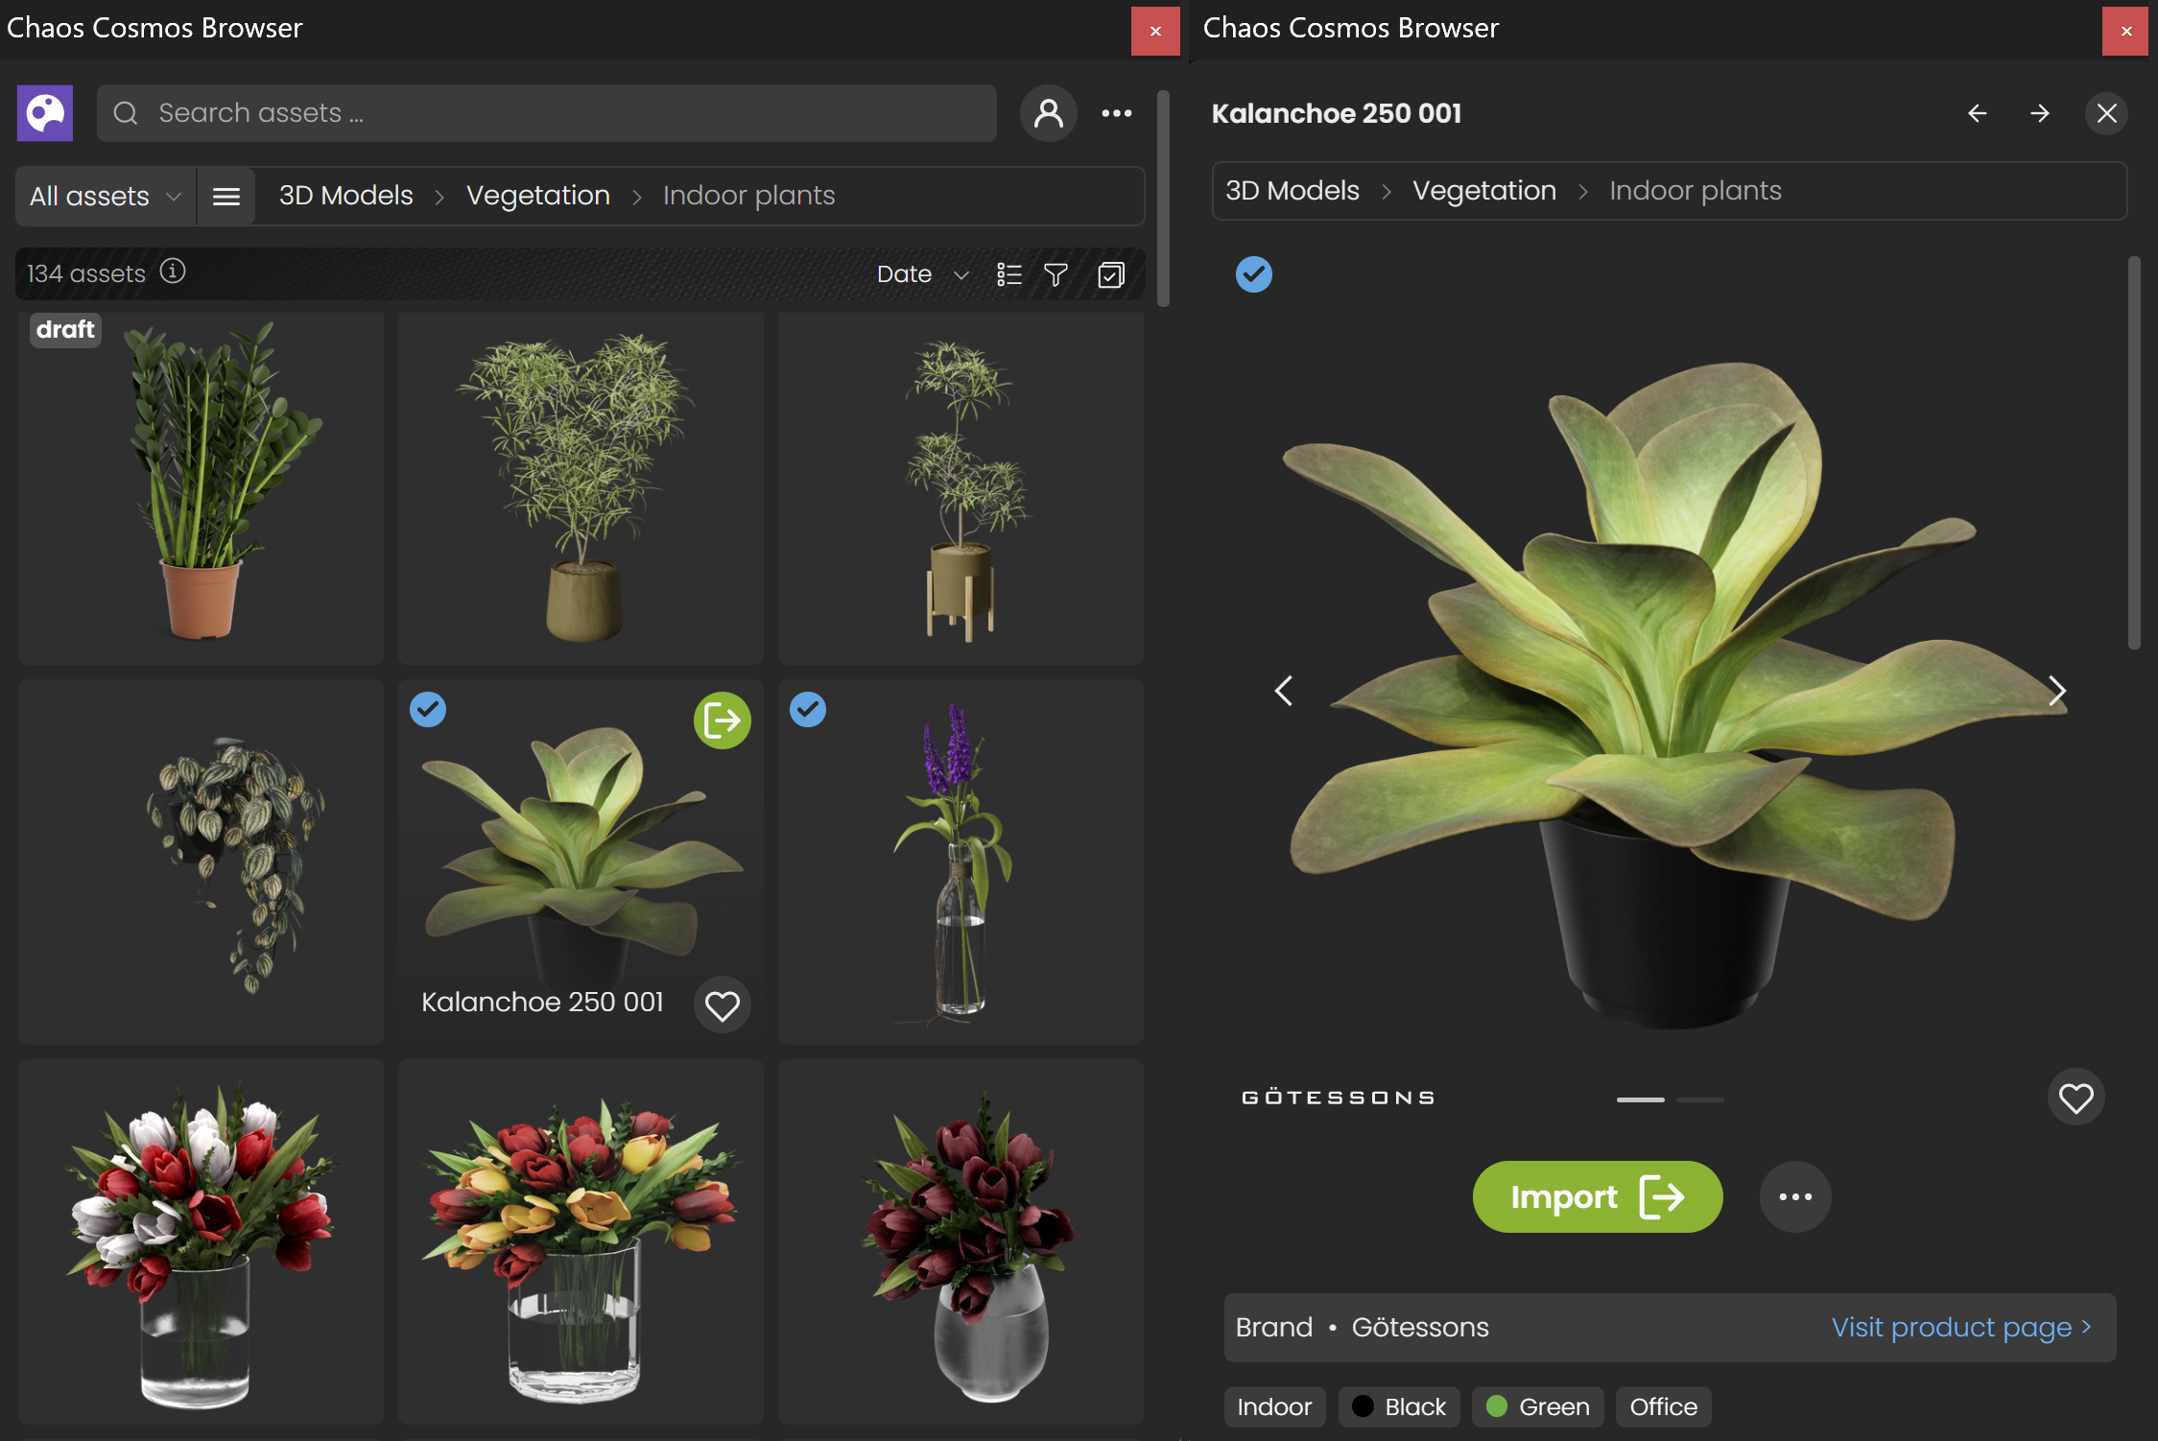Go to previous asset arrow in header
This screenshot has width=2158, height=1441.
pos(1978,113)
